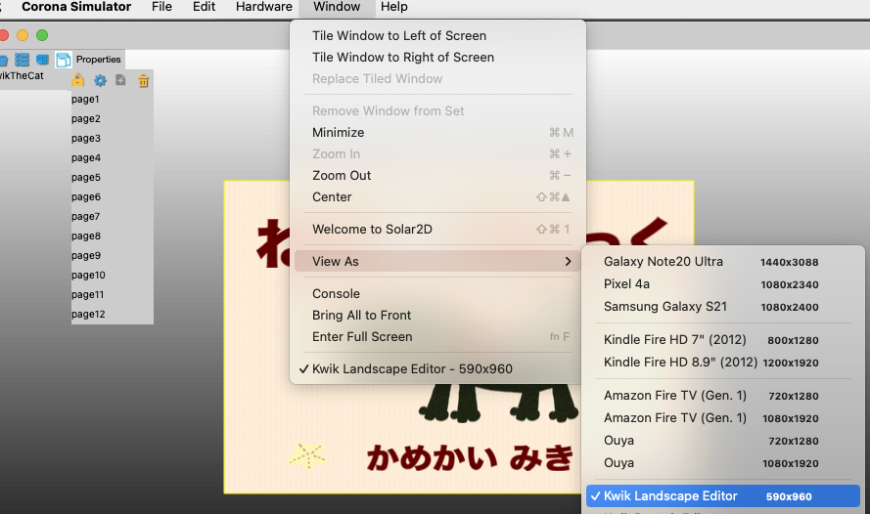The image size is (870, 514).
Task: Select page5 in the page list
Action: click(86, 177)
